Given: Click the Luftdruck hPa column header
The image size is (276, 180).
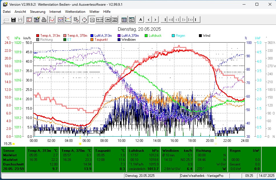Looking at the screenshot, I should 144,151.
